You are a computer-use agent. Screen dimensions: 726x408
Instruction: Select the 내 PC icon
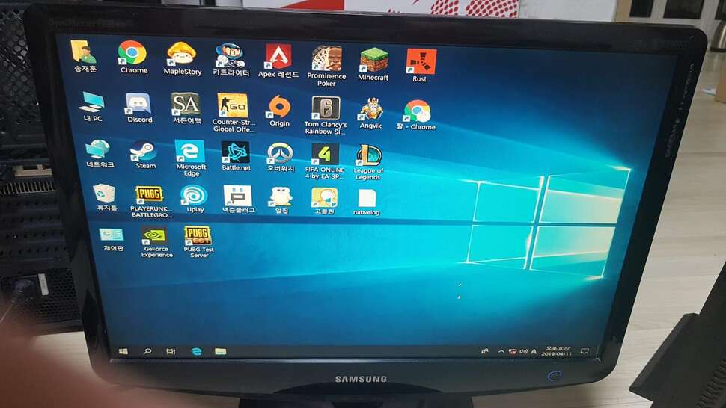pos(92,106)
